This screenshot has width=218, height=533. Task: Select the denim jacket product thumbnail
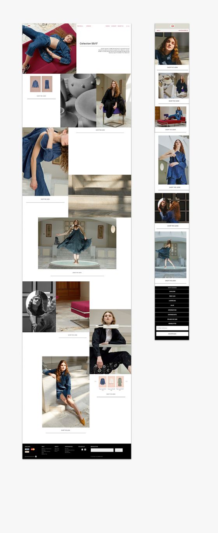(x=35, y=84)
